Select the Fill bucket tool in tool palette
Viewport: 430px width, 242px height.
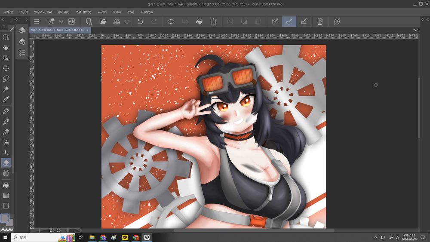tap(6, 185)
